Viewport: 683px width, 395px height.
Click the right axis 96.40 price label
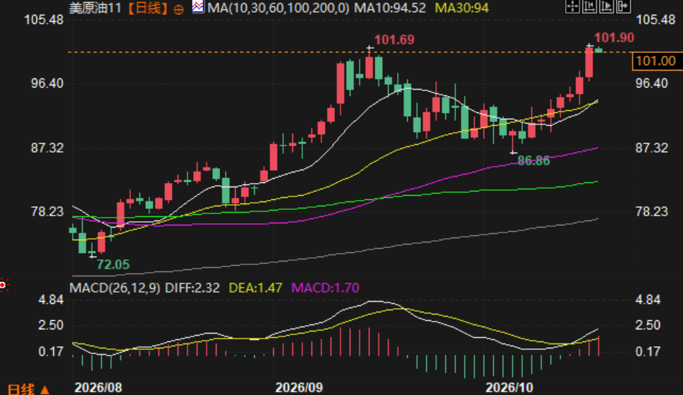click(x=652, y=83)
